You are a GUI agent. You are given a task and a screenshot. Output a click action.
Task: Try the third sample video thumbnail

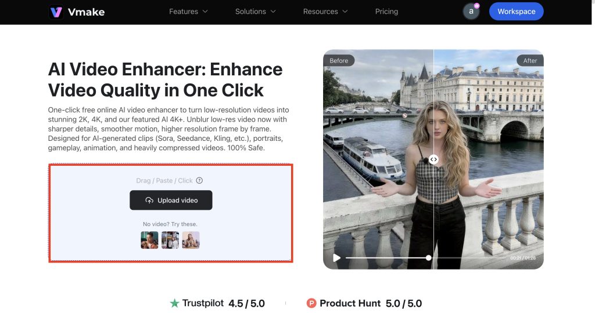[191, 240]
